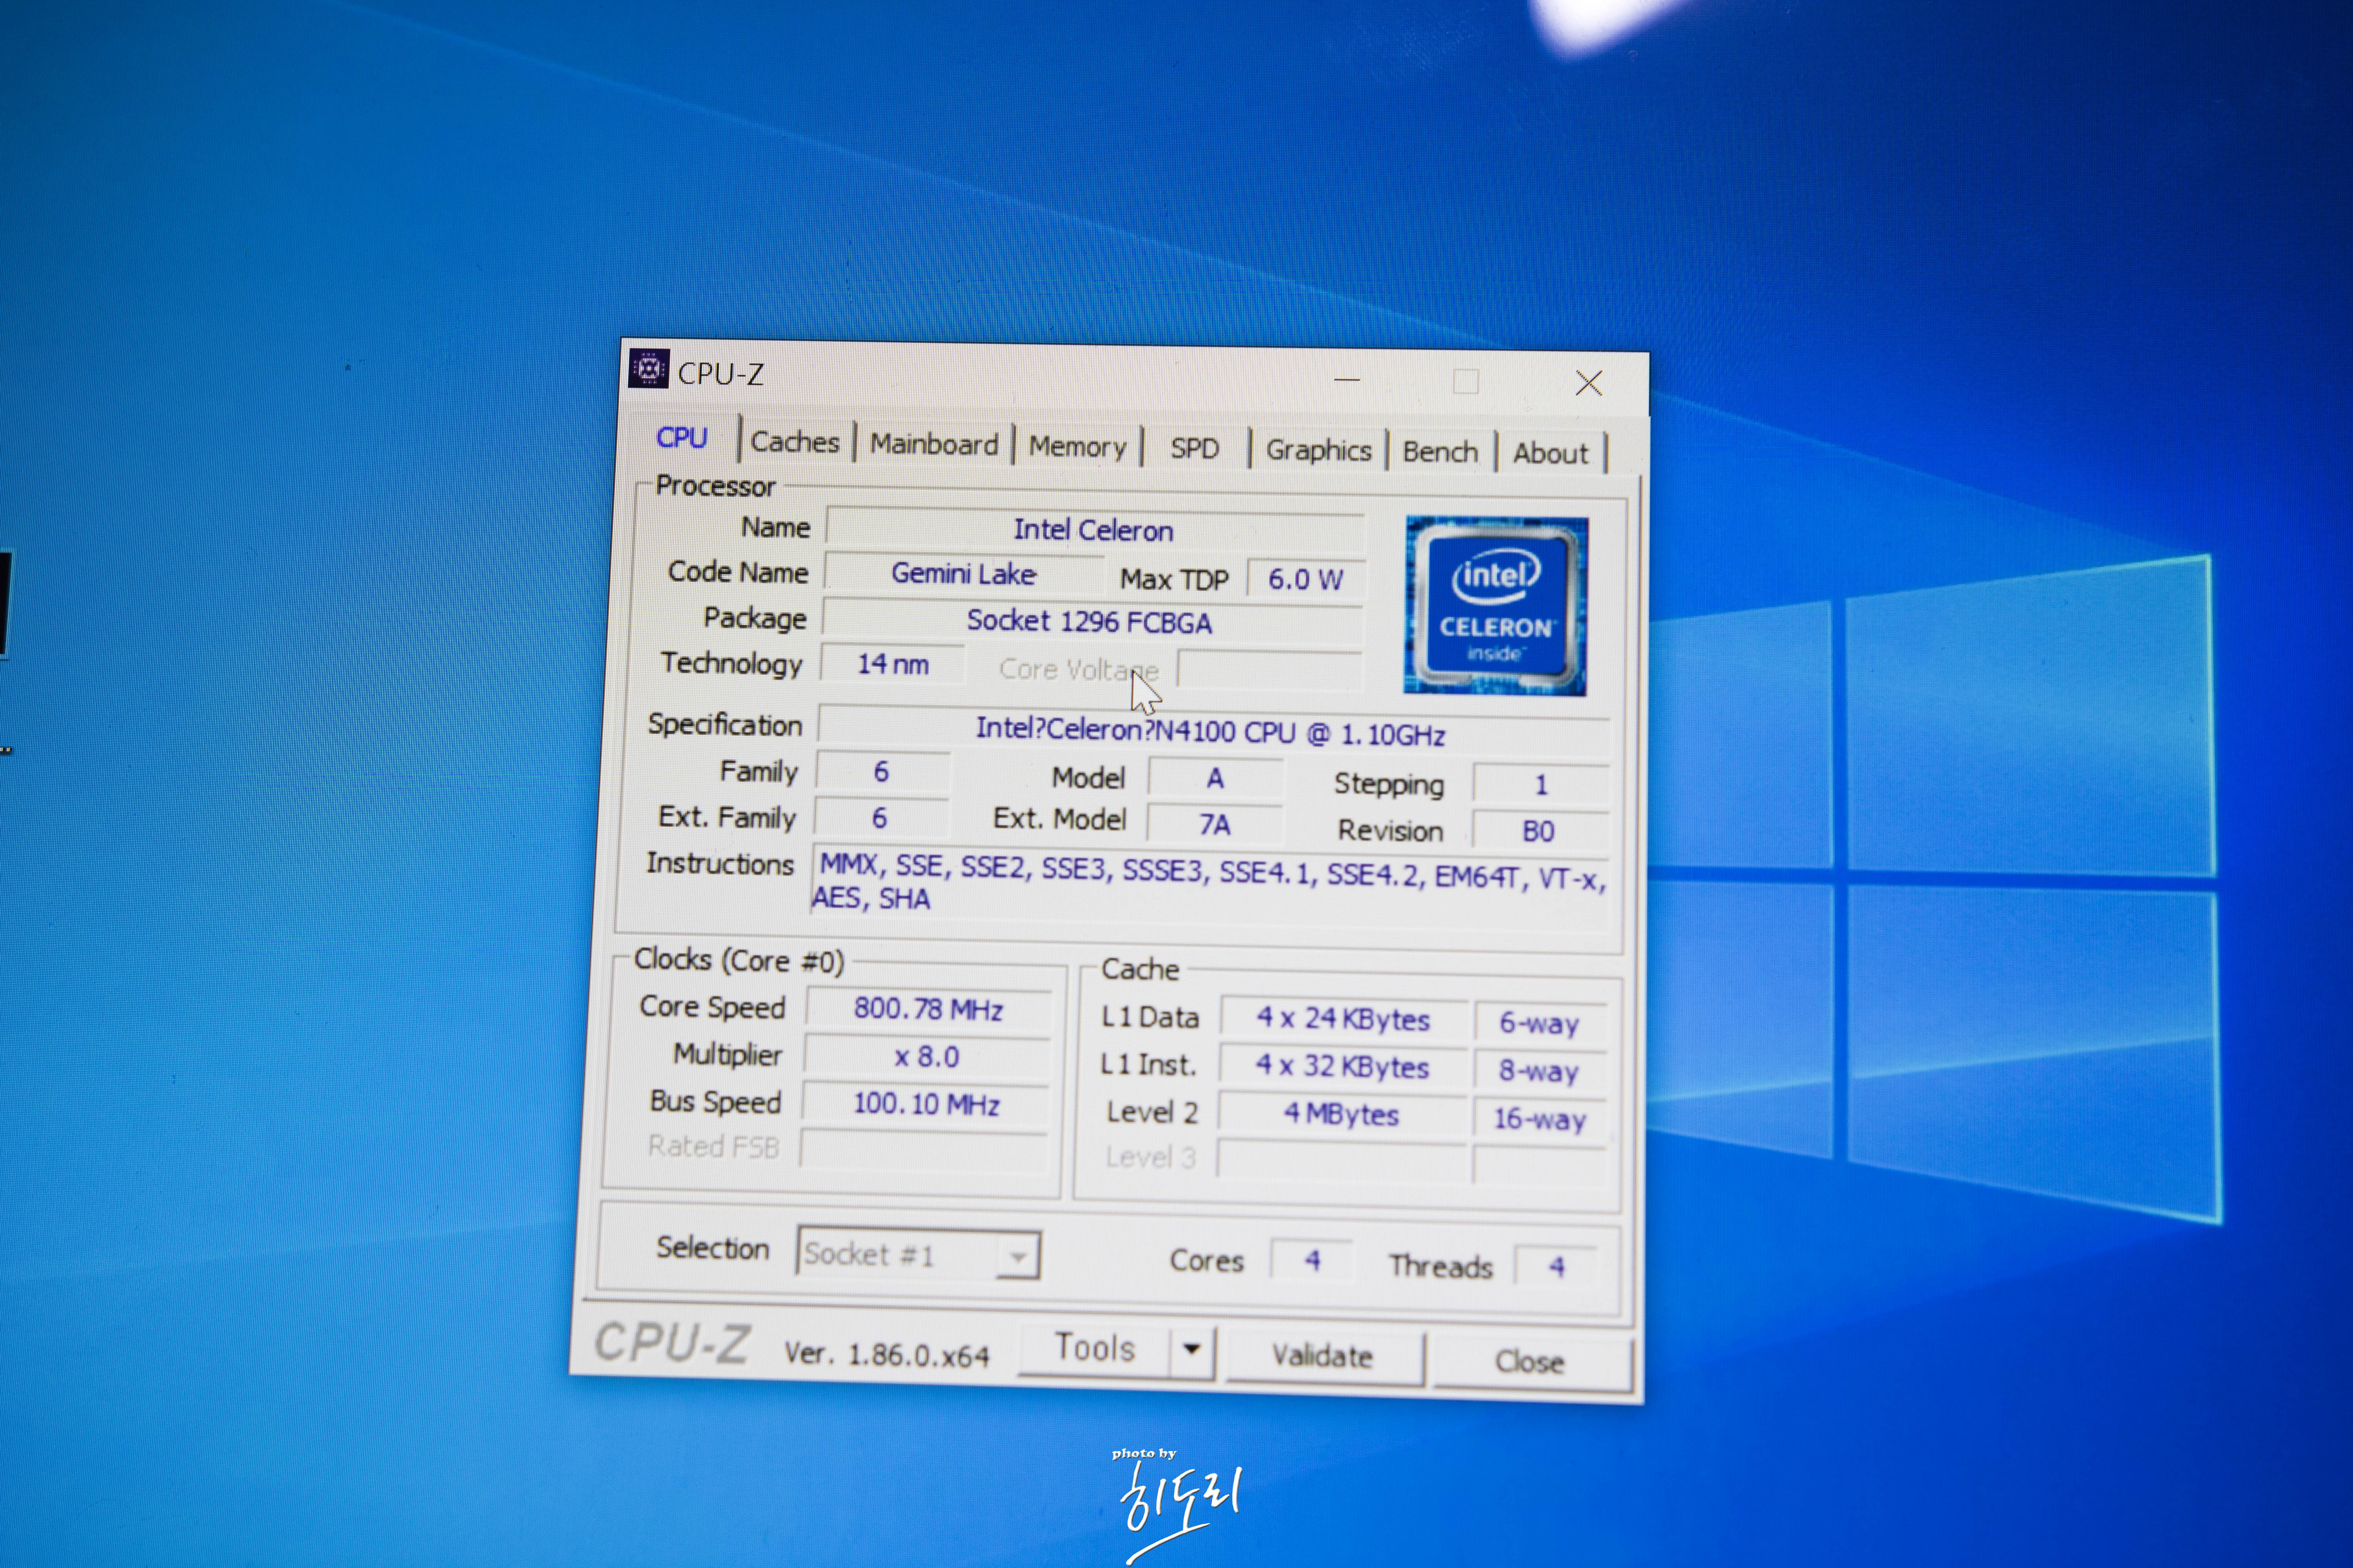The height and width of the screenshot is (1568, 2353).
Task: Select the Memory tab
Action: coord(1076,447)
